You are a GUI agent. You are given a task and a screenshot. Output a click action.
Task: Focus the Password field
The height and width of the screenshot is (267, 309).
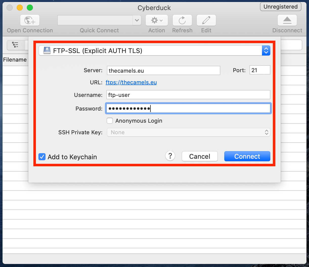(x=189, y=109)
